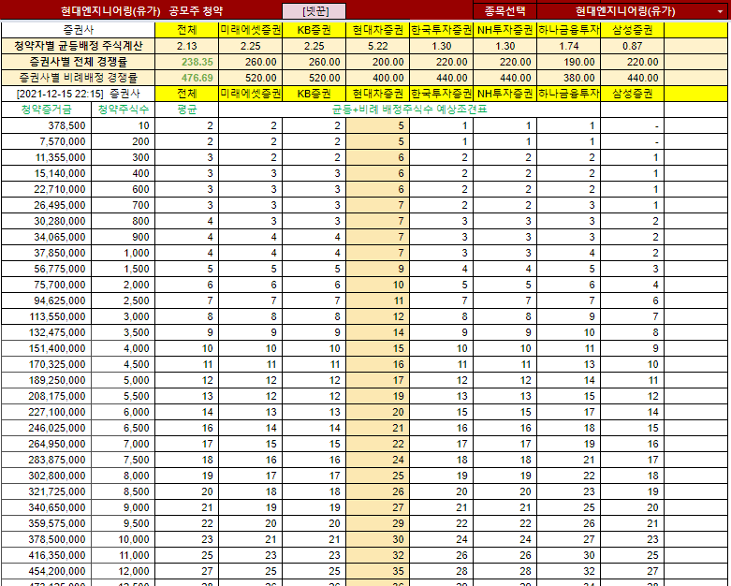This screenshot has width=731, height=586.
Task: Select the 302,800,000 deposit cell
Action: [x=47, y=476]
